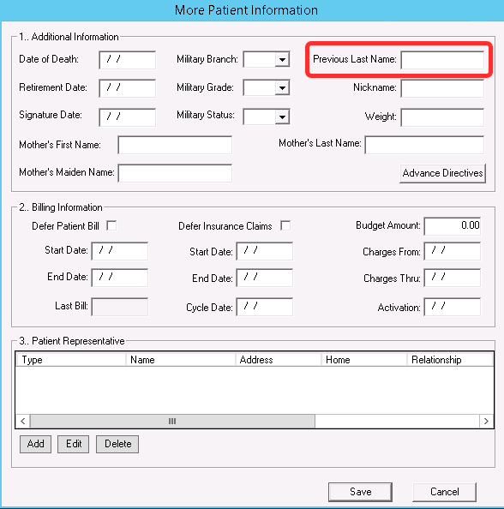Open the Military Status dropdown
Screen dimensions: 504x509
pos(282,117)
